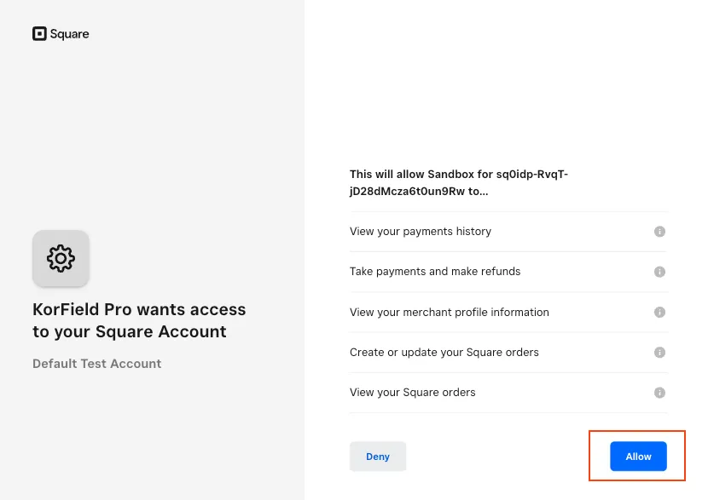Select the Take payments and make refunds row
This screenshot has height=500, width=708.
pyautogui.click(x=435, y=271)
